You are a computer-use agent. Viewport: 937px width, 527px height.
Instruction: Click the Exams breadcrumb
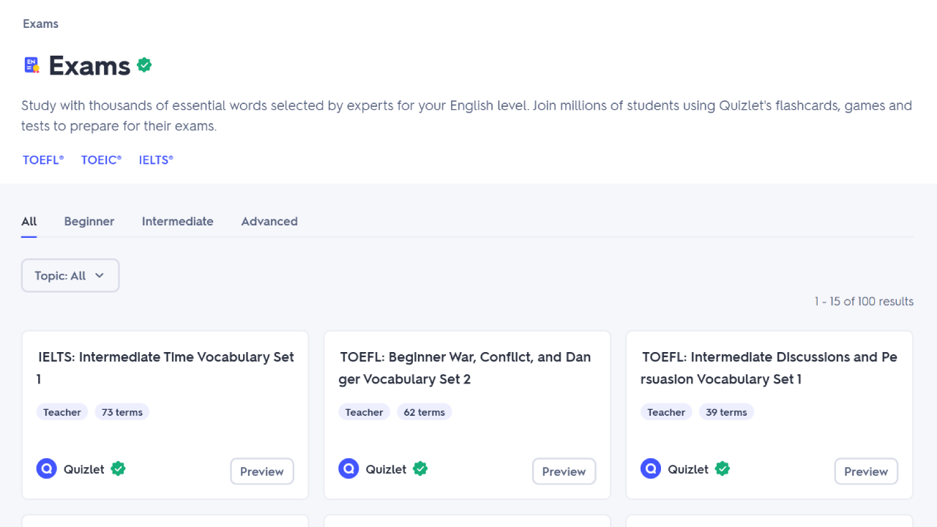(40, 23)
